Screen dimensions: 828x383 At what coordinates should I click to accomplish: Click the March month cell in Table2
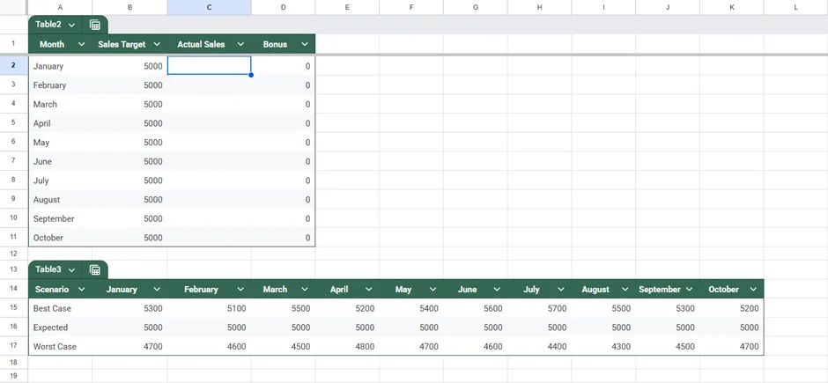click(x=60, y=104)
